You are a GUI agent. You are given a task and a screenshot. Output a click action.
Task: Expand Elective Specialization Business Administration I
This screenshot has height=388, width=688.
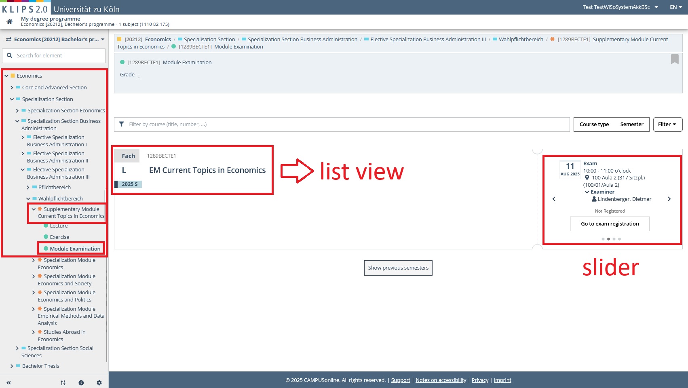(23, 137)
